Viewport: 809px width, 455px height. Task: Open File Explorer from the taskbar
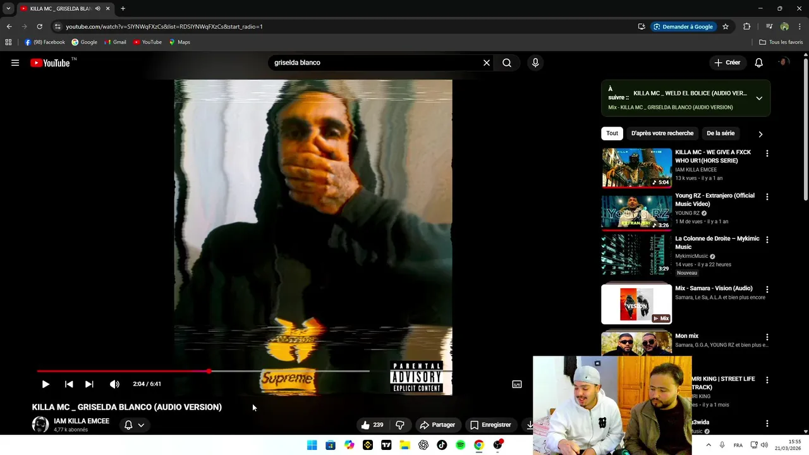pos(404,445)
